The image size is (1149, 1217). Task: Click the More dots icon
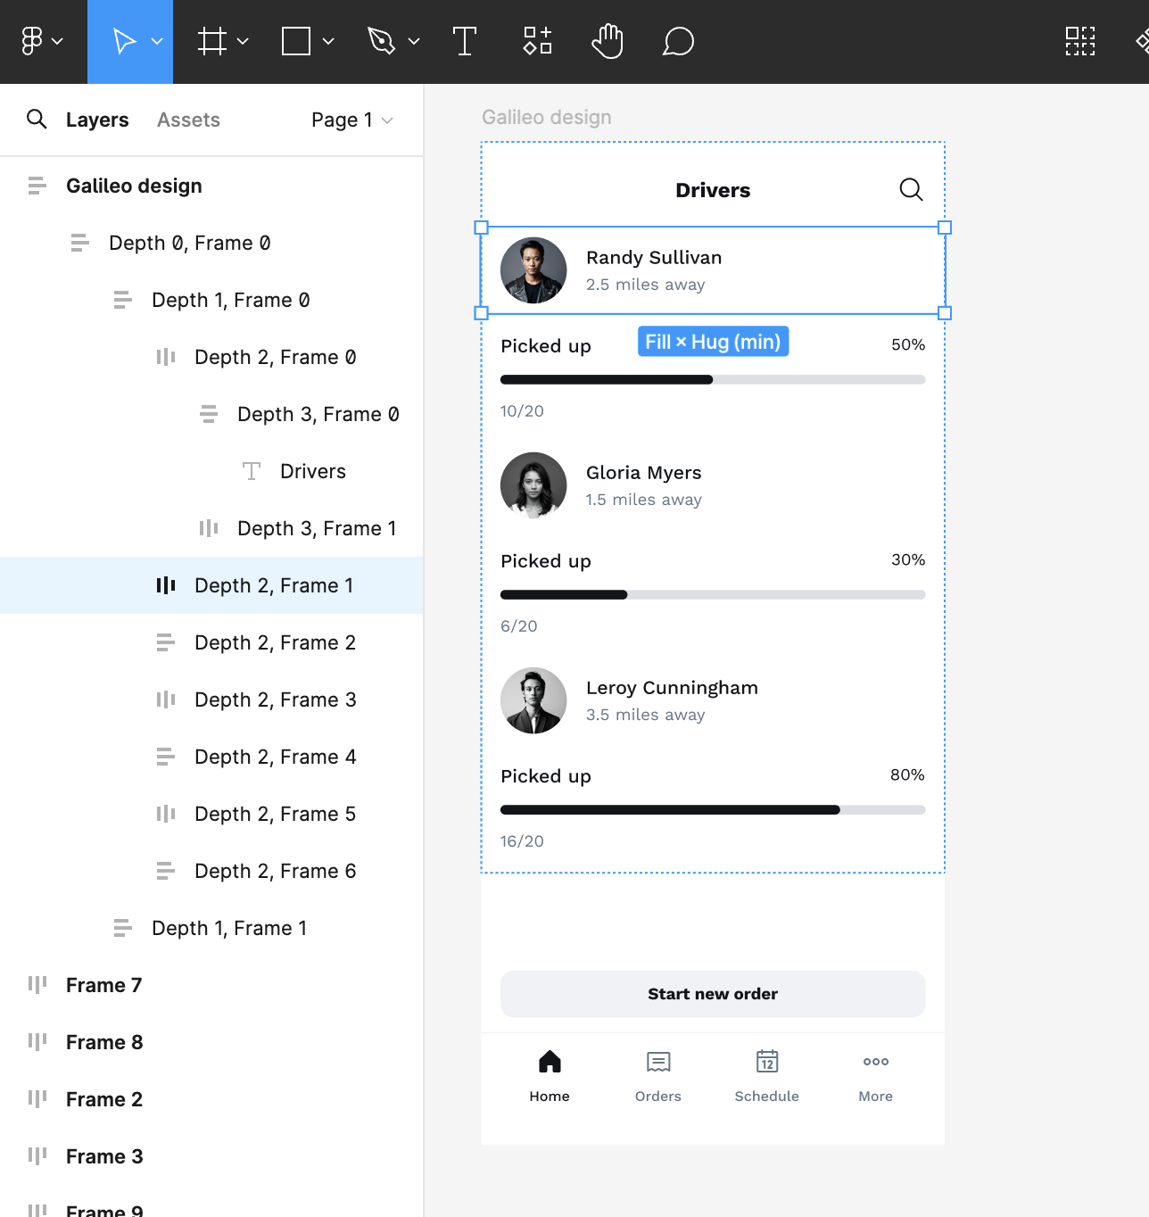coord(876,1062)
